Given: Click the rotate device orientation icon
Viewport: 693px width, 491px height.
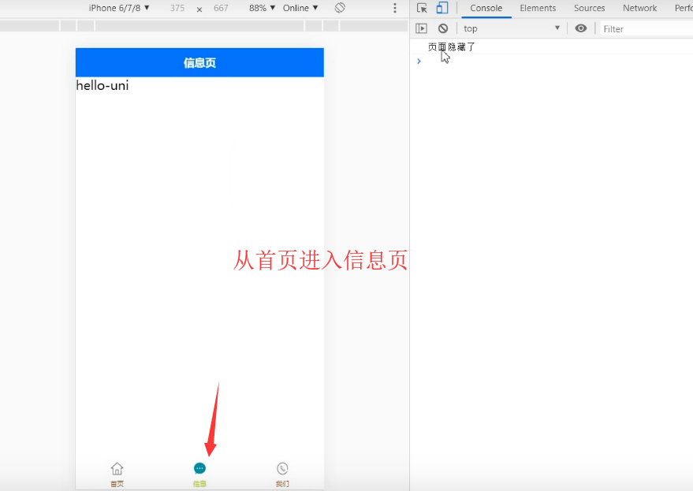Looking at the screenshot, I should tap(339, 8).
